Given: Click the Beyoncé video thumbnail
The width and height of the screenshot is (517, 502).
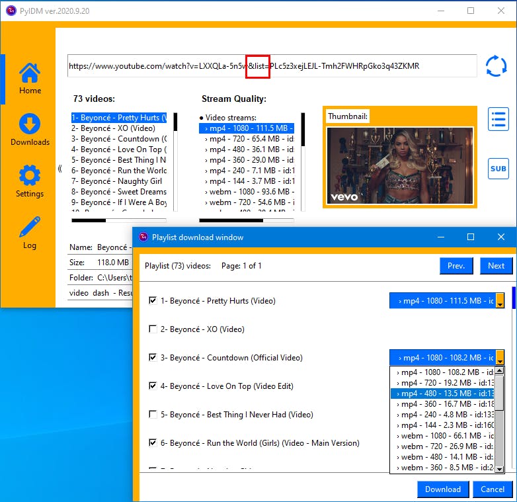Looking at the screenshot, I should (399, 165).
